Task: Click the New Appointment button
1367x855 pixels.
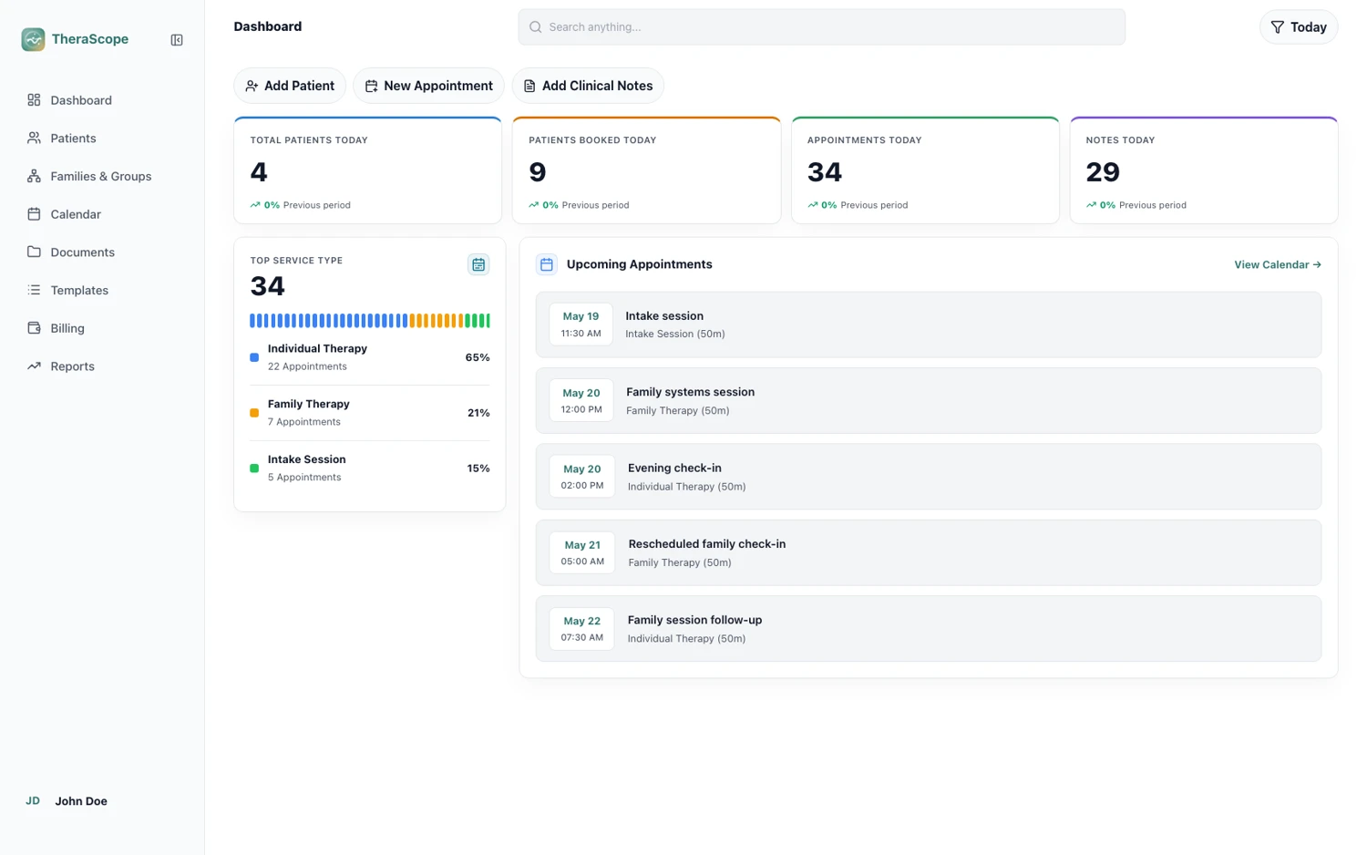Action: click(x=428, y=86)
